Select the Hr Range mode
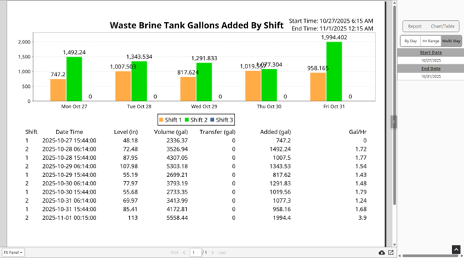Viewport: 464px width, 258px height. coord(431,41)
